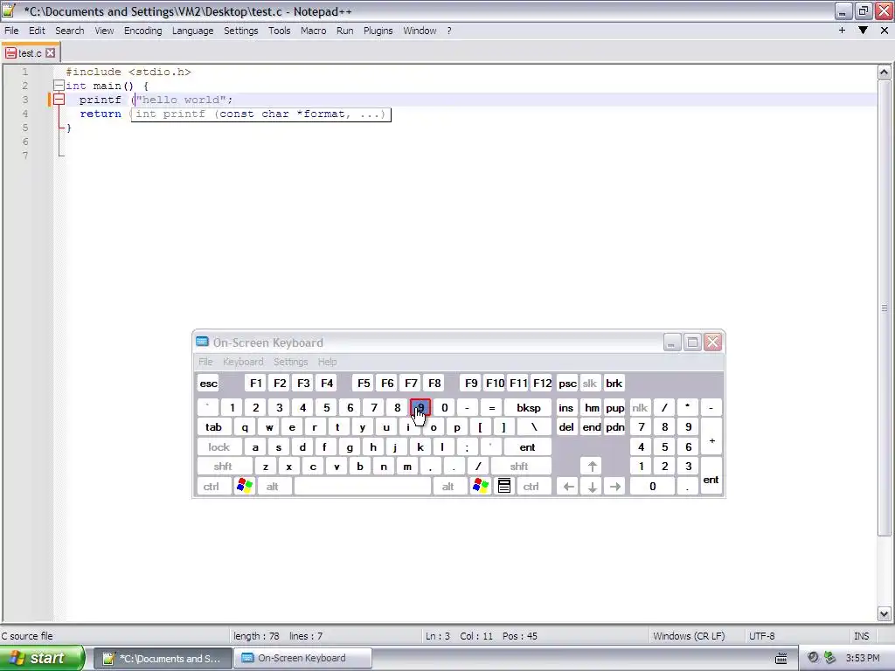
Task: Click the left arrow key
Action: (568, 487)
